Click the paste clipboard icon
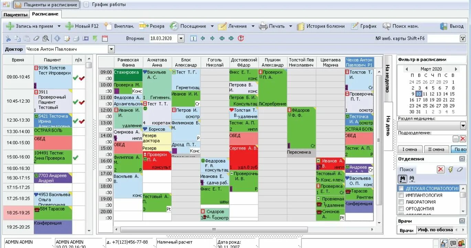This screenshot has height=248, width=471. click(26, 39)
